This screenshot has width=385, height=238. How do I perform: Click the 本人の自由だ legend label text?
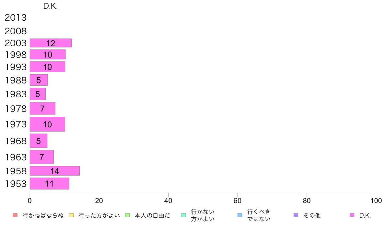click(152, 215)
